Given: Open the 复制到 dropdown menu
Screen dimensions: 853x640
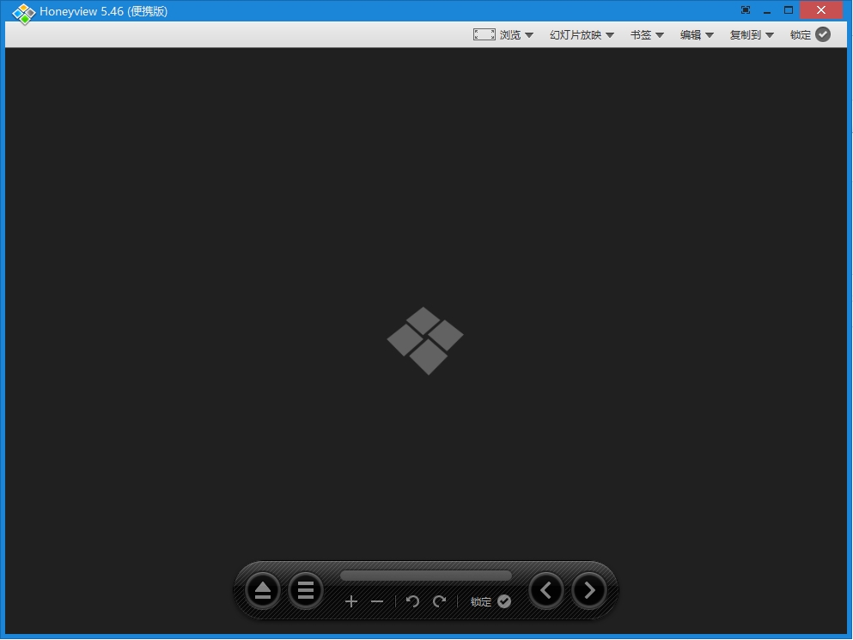Looking at the screenshot, I should click(752, 35).
